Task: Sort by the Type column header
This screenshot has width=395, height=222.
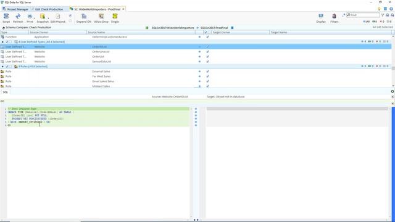Action: point(14,33)
